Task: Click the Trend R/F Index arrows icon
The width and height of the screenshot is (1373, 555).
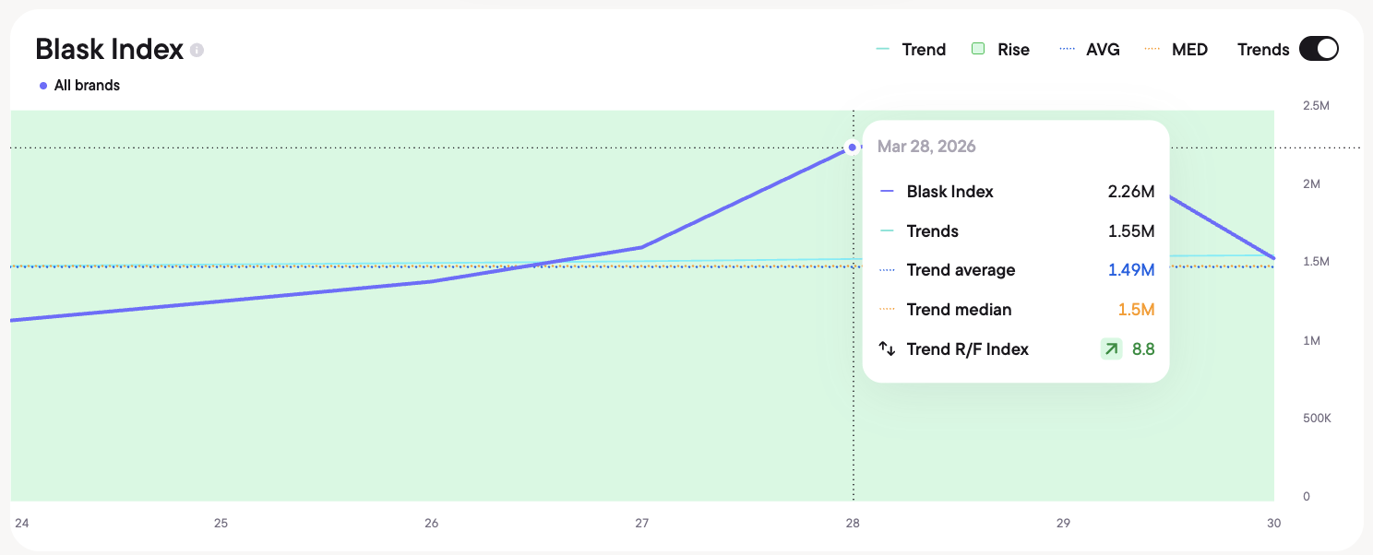Action: click(x=887, y=348)
